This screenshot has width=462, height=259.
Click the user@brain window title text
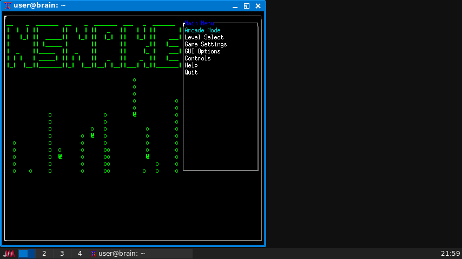click(39, 5)
